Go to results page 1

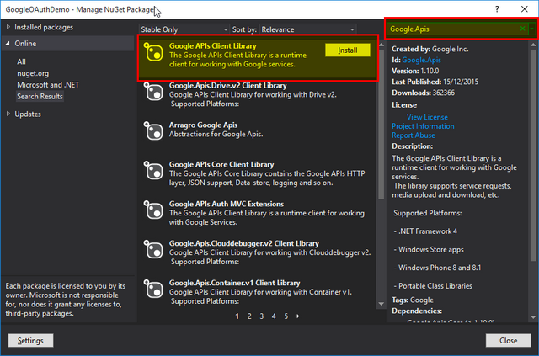(237, 316)
